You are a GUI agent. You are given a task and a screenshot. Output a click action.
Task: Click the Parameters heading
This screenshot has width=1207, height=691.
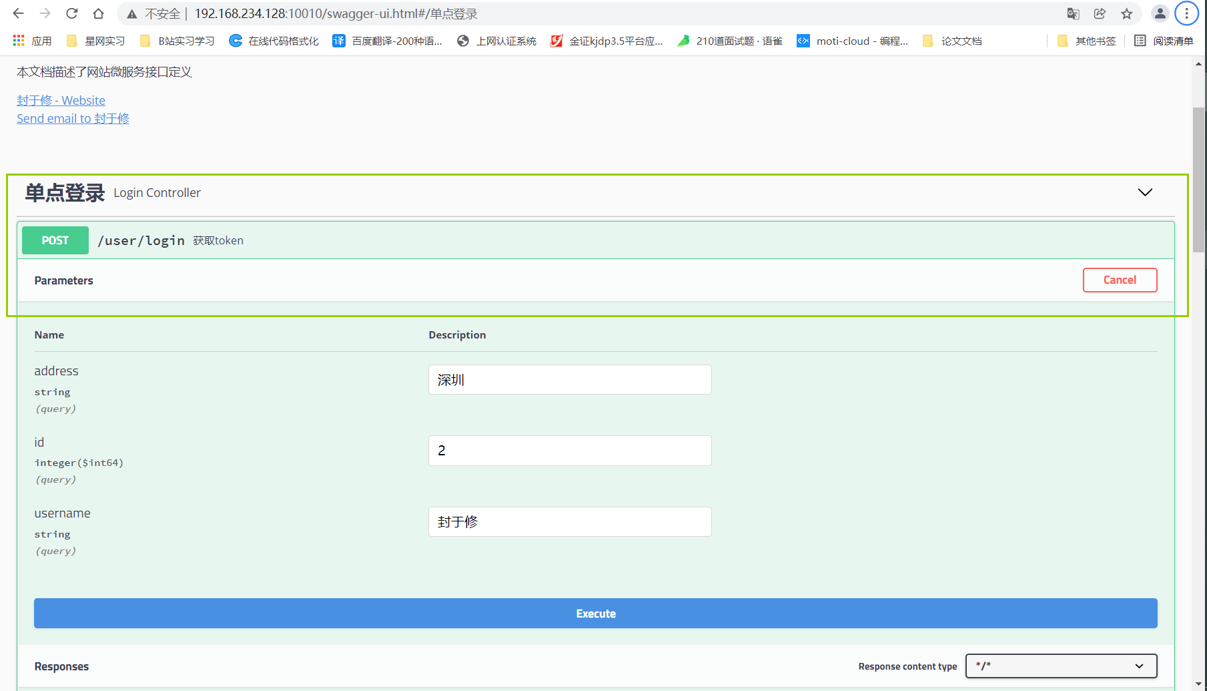[x=63, y=280]
